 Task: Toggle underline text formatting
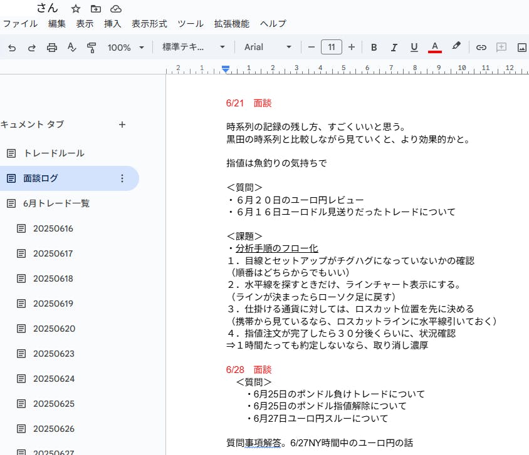coord(414,47)
